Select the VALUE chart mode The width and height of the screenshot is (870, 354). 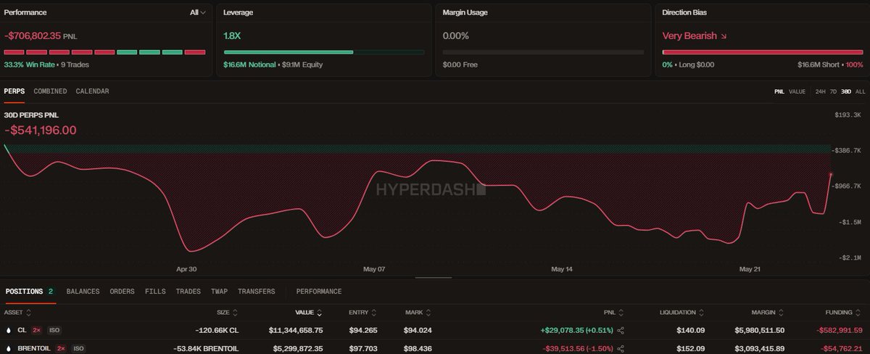pos(797,91)
